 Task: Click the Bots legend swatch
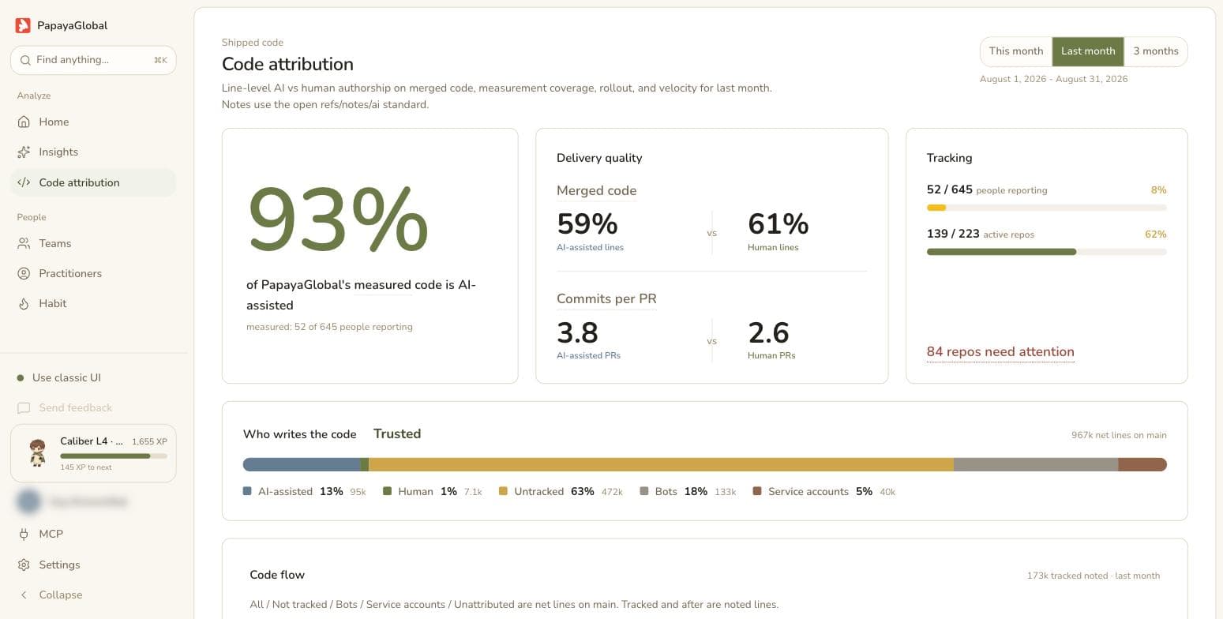click(x=644, y=491)
